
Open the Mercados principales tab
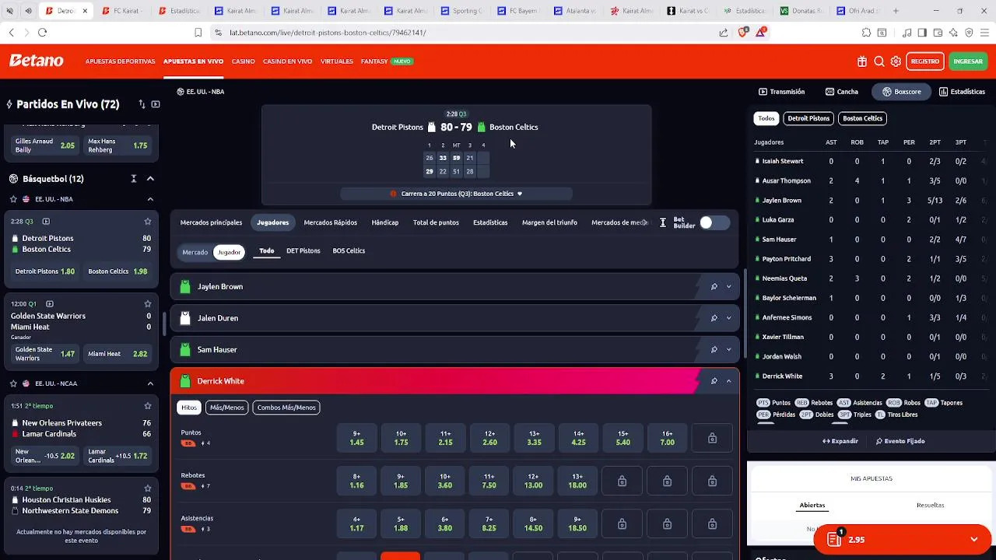211,222
